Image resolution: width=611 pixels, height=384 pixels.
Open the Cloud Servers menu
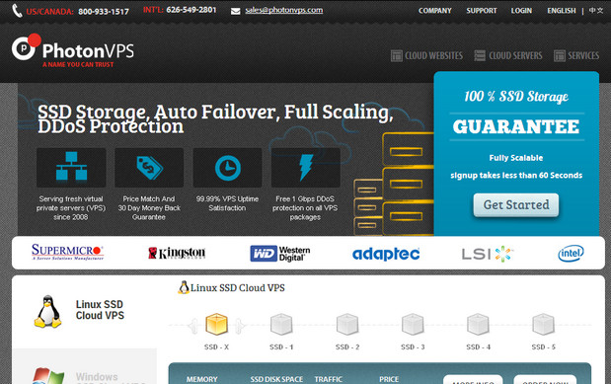pos(508,55)
